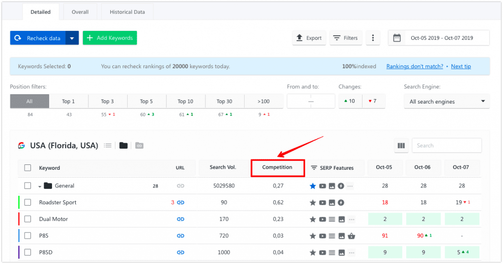The image size is (503, 264).
Task: Click the shopping basket icon in P85 row
Action: pos(351,236)
